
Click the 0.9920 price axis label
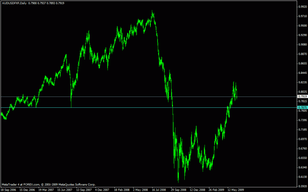(303, 7)
